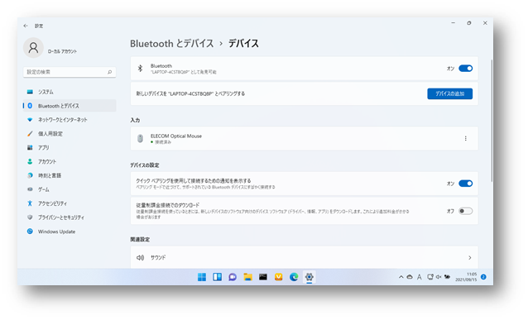The height and width of the screenshot is (320, 528).
Task: Open the Windows Start menu
Action: click(x=202, y=277)
